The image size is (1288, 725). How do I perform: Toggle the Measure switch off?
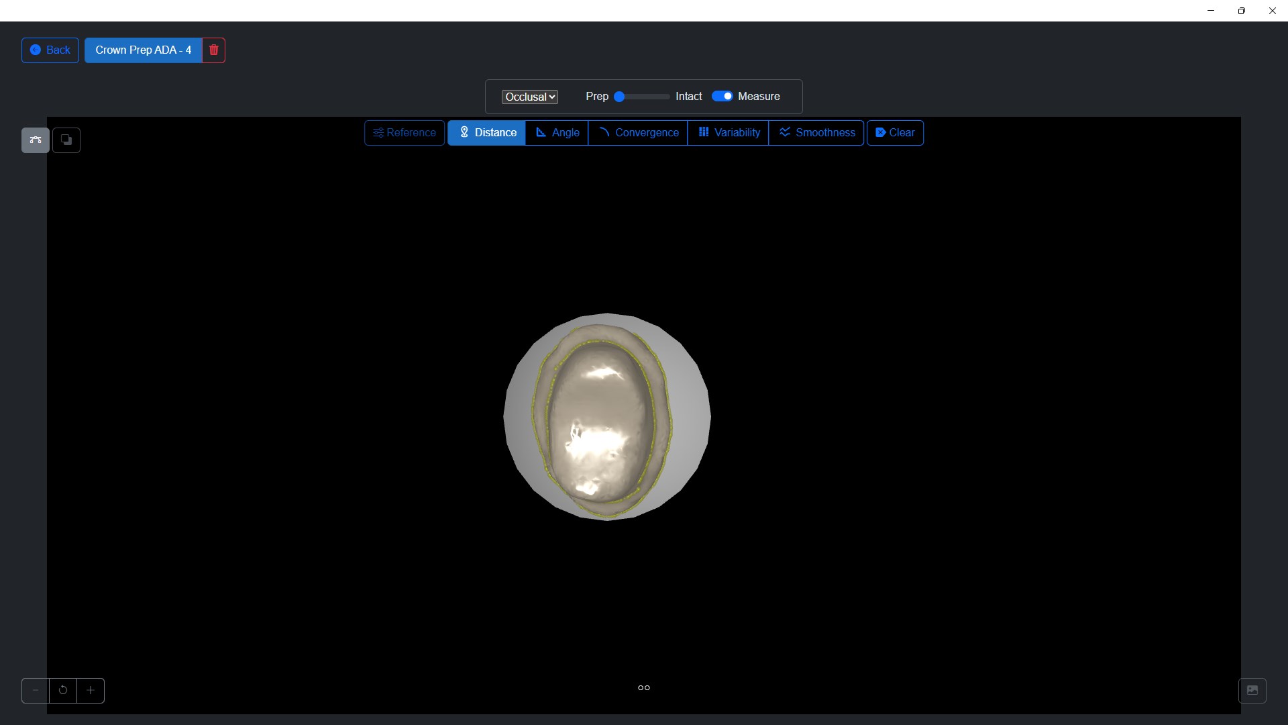[x=722, y=96]
